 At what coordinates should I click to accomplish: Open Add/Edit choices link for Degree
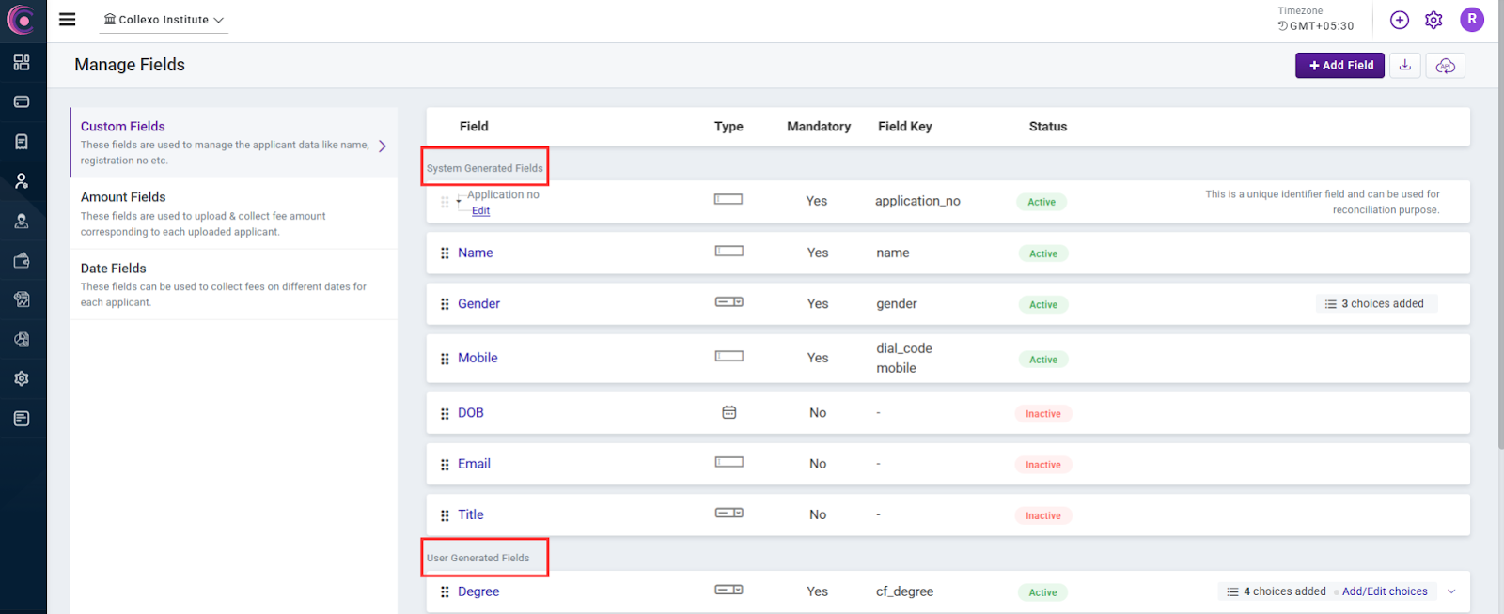[1385, 591]
